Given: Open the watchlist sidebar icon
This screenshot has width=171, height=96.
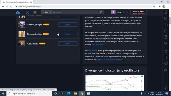Looking at the screenshot, I should [166, 12].
